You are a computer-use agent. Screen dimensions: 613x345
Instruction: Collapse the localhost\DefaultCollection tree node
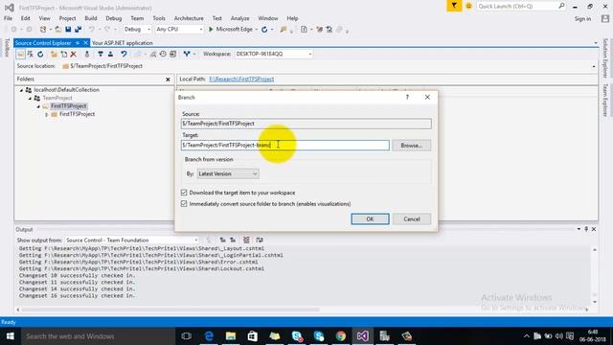(x=21, y=90)
